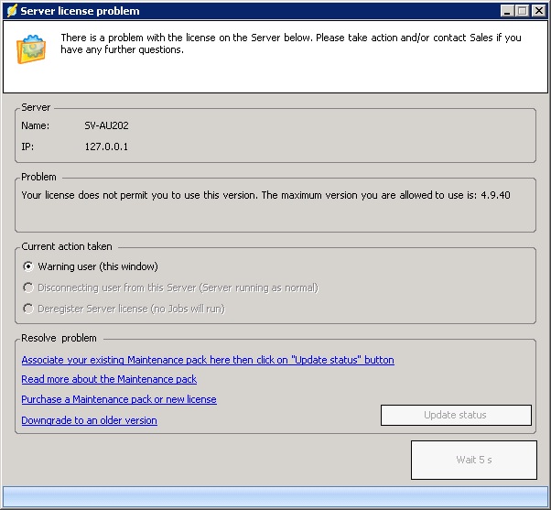Click the license problem message text
The image size is (551, 510).
265,195
